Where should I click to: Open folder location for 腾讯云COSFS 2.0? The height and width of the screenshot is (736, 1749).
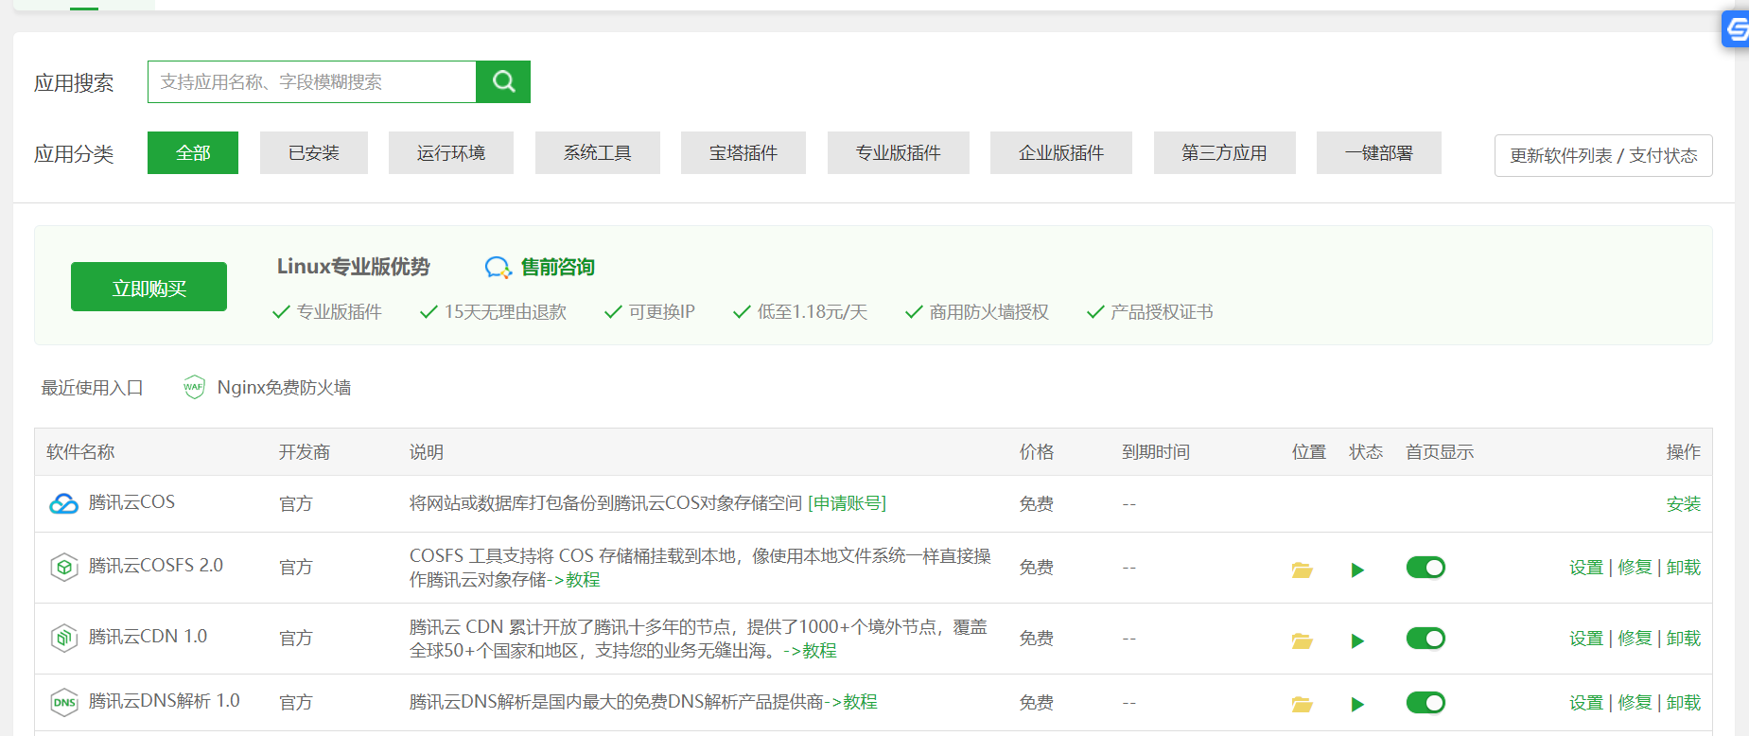1303,570
